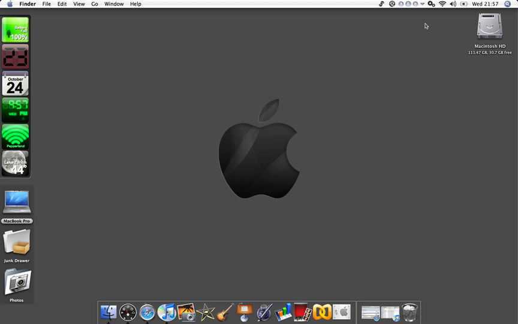Restore minimized iTunes window in Dock
This screenshot has width=518, height=324.
(x=390, y=313)
